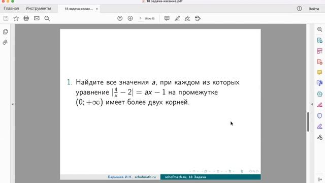The width and height of the screenshot is (325, 183).
Task: Open the teal Compress PDF tool in right pane
Action: point(319,94)
